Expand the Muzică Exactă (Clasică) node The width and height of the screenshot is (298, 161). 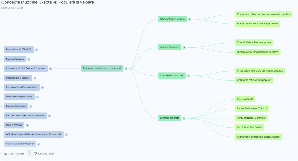[x=36, y=50]
